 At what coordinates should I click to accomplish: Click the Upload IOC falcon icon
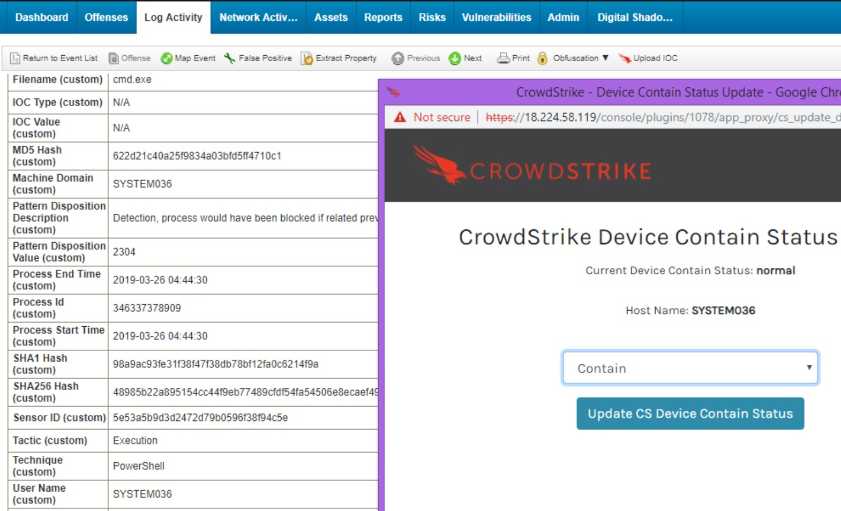(625, 58)
